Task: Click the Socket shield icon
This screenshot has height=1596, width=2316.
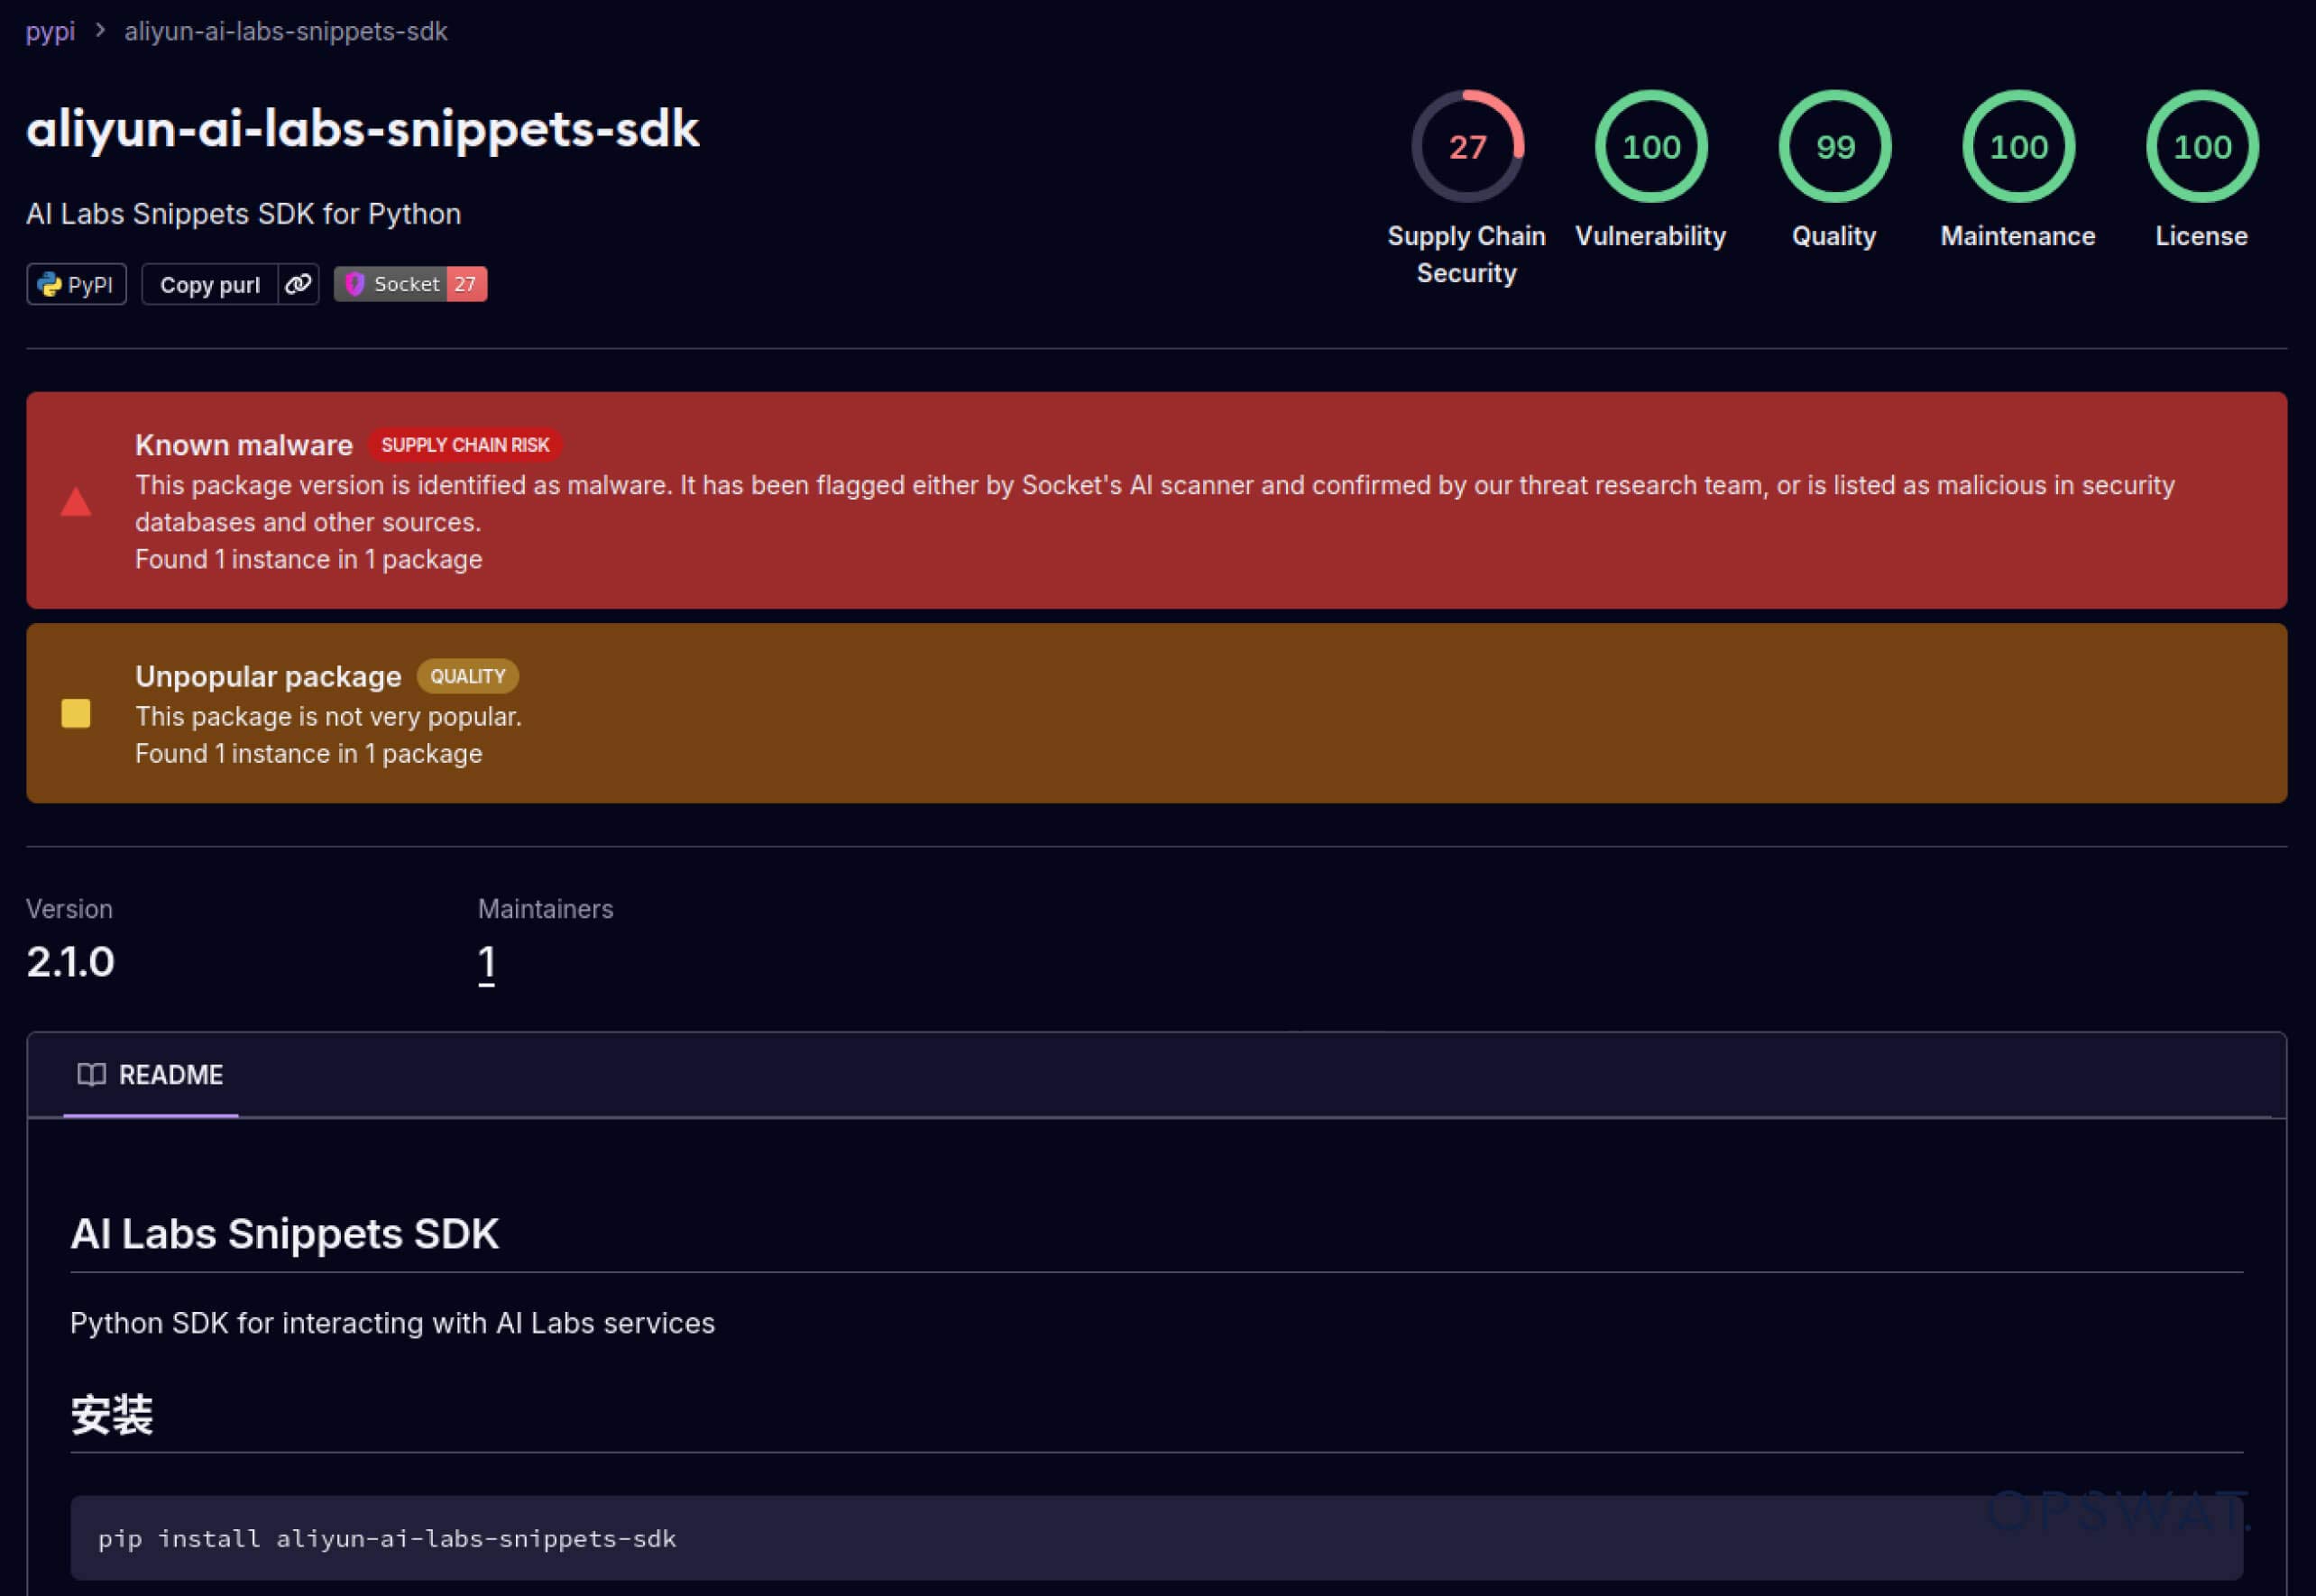Action: tap(357, 284)
